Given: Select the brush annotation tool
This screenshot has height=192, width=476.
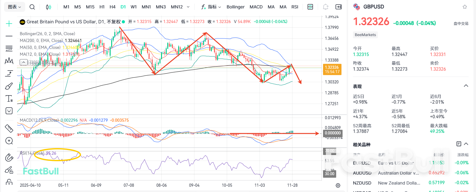Looking at the screenshot, I should [9, 86].
